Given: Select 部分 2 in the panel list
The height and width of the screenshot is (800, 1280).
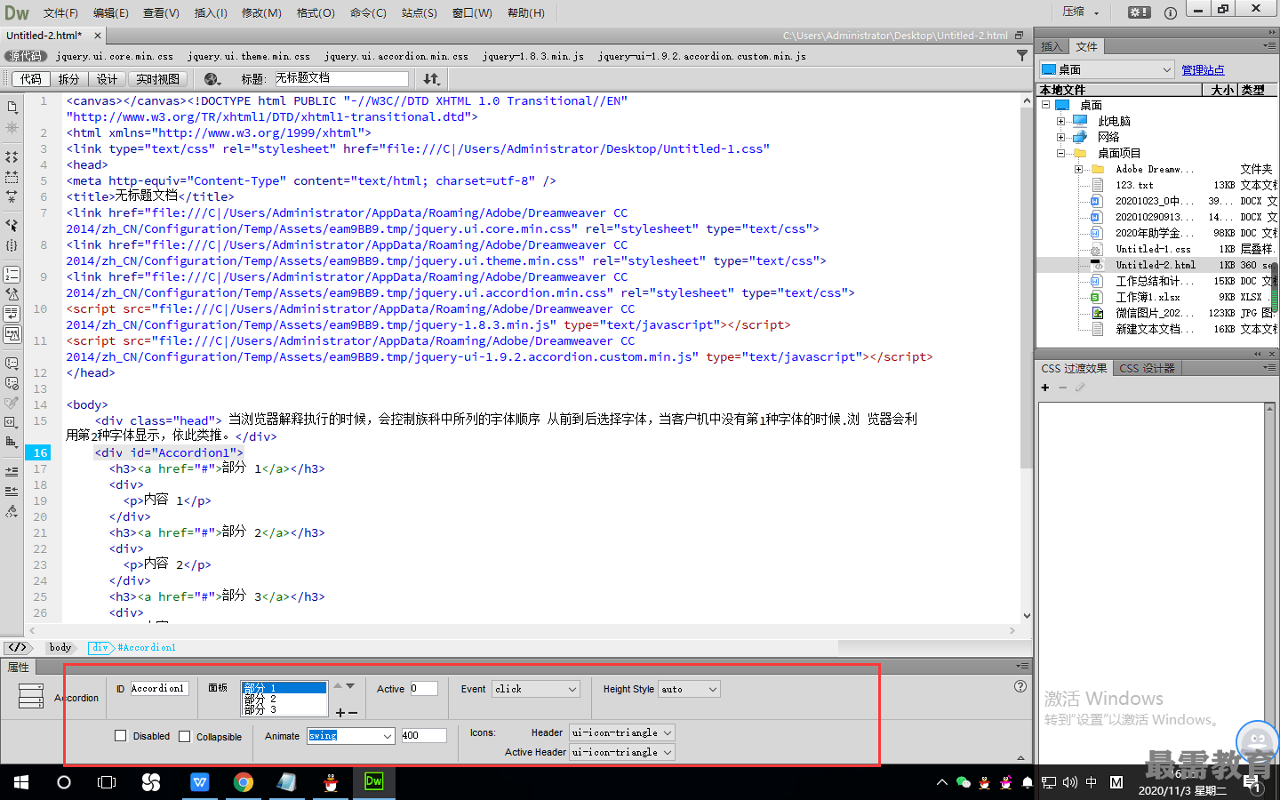Looking at the screenshot, I should pos(284,699).
